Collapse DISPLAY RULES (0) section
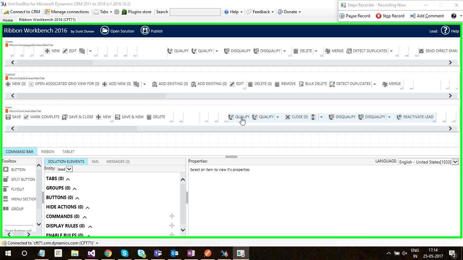 pos(90,226)
